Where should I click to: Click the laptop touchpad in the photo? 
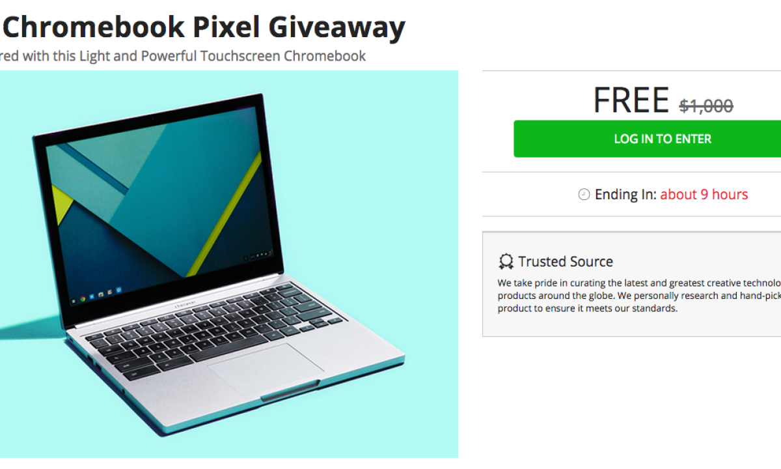[x=257, y=369]
